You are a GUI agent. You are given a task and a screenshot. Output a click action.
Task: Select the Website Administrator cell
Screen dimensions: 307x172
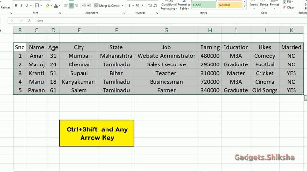(166, 56)
